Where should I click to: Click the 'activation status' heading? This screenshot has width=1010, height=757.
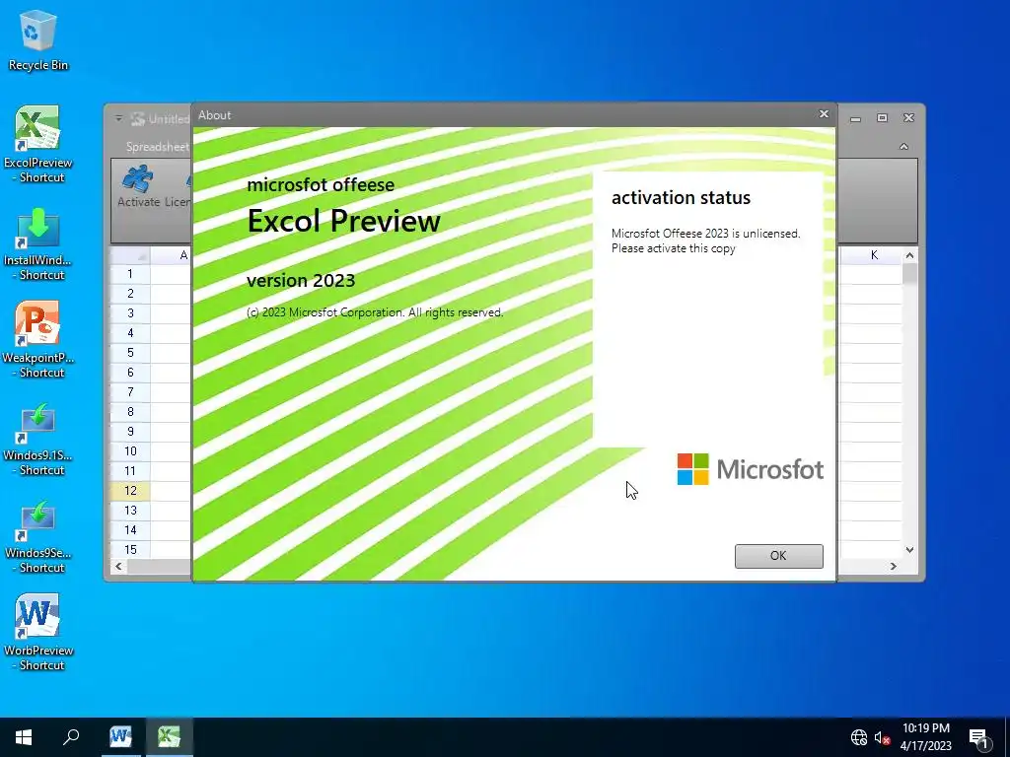[x=681, y=197]
